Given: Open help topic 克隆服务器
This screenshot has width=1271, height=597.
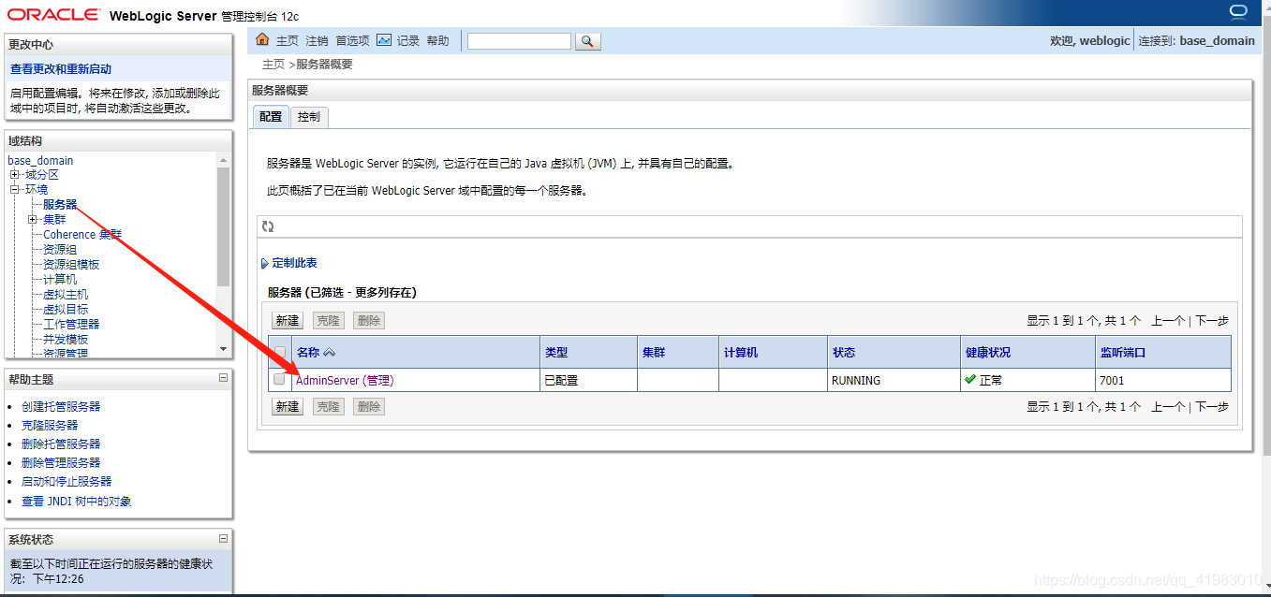Looking at the screenshot, I should click(50, 426).
